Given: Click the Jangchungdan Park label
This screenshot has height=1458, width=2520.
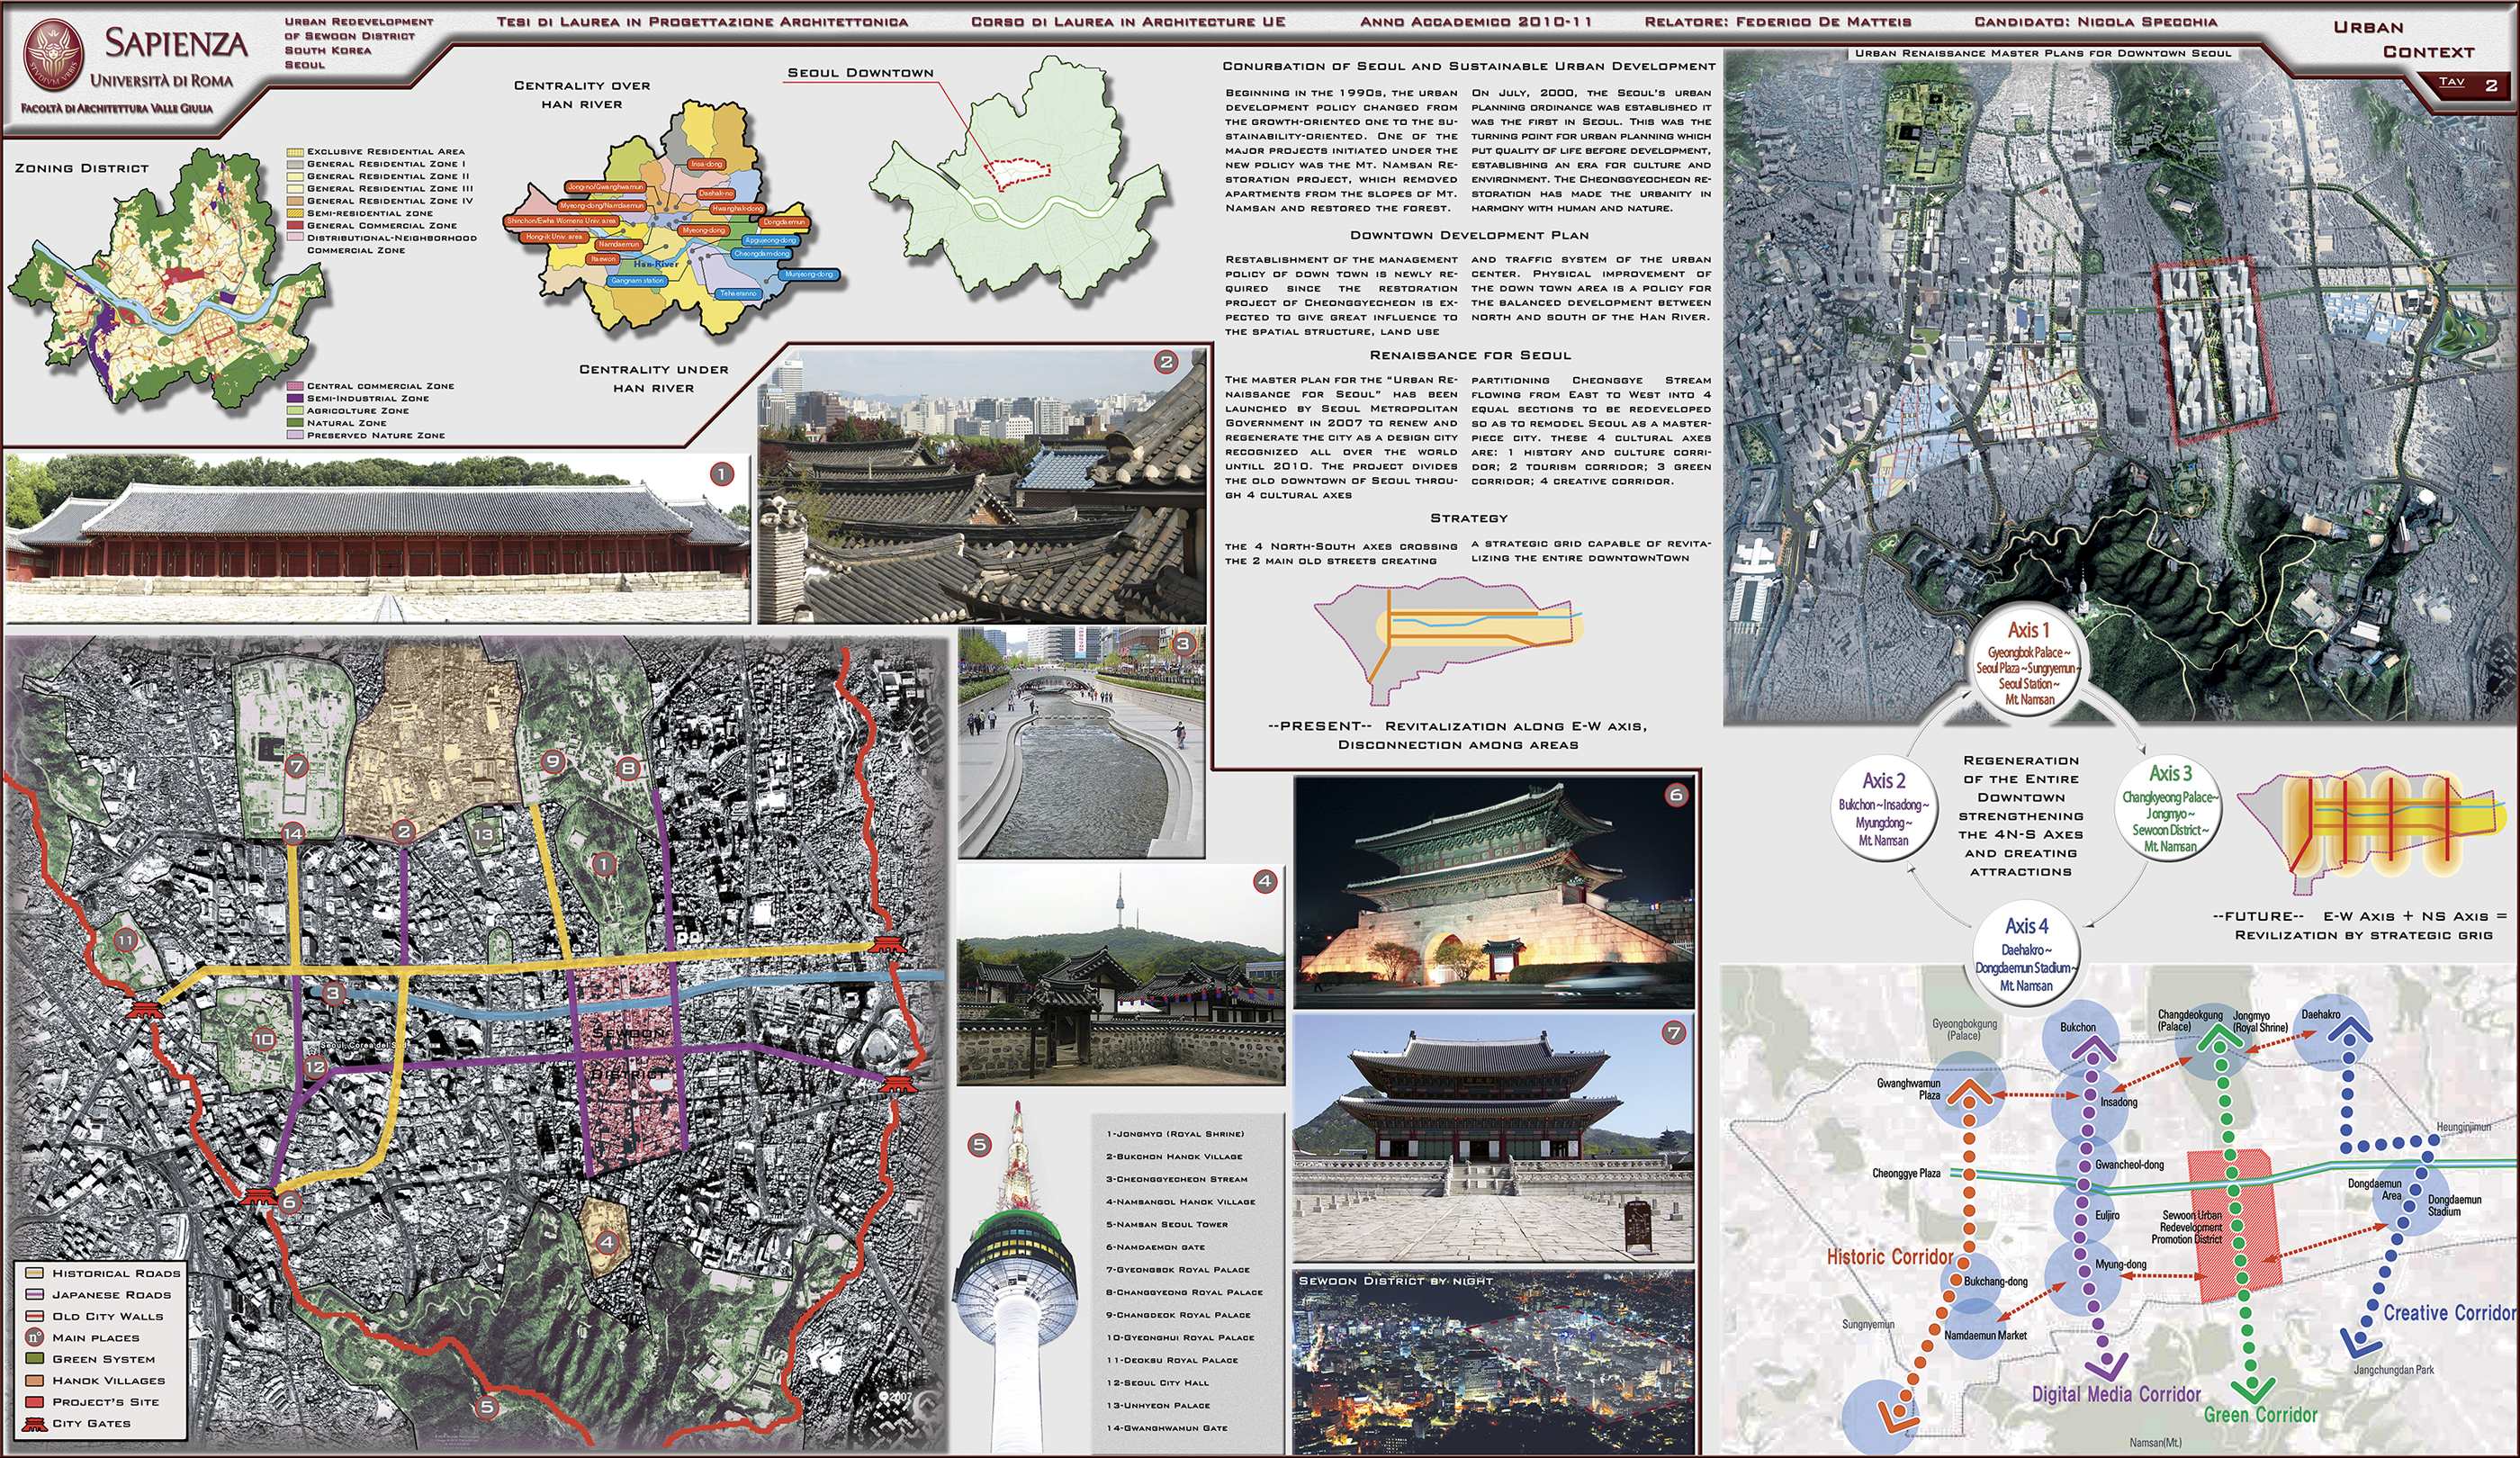Looking at the screenshot, I should coord(2393,1370).
